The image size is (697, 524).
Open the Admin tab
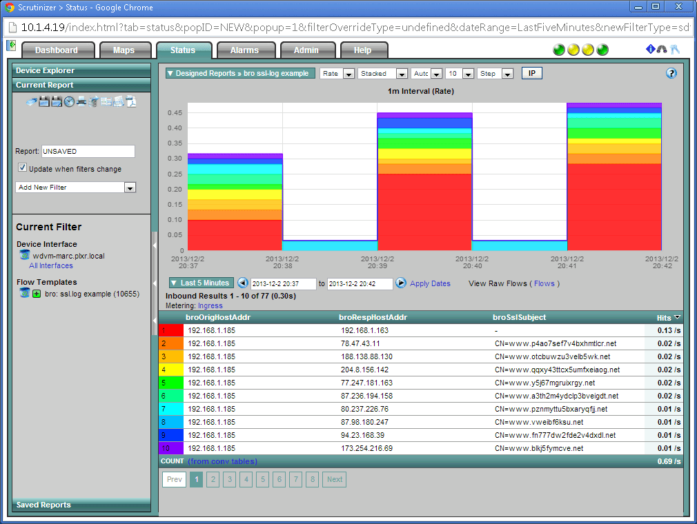pyautogui.click(x=308, y=50)
